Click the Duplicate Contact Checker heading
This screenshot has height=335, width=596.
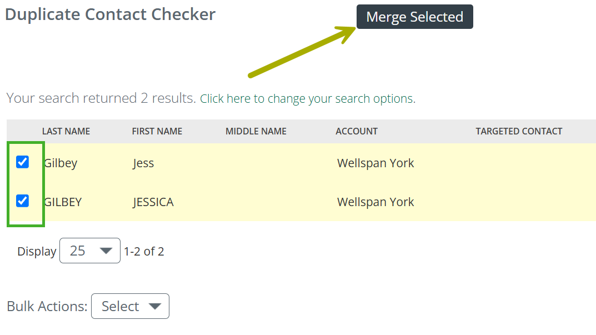click(x=110, y=14)
